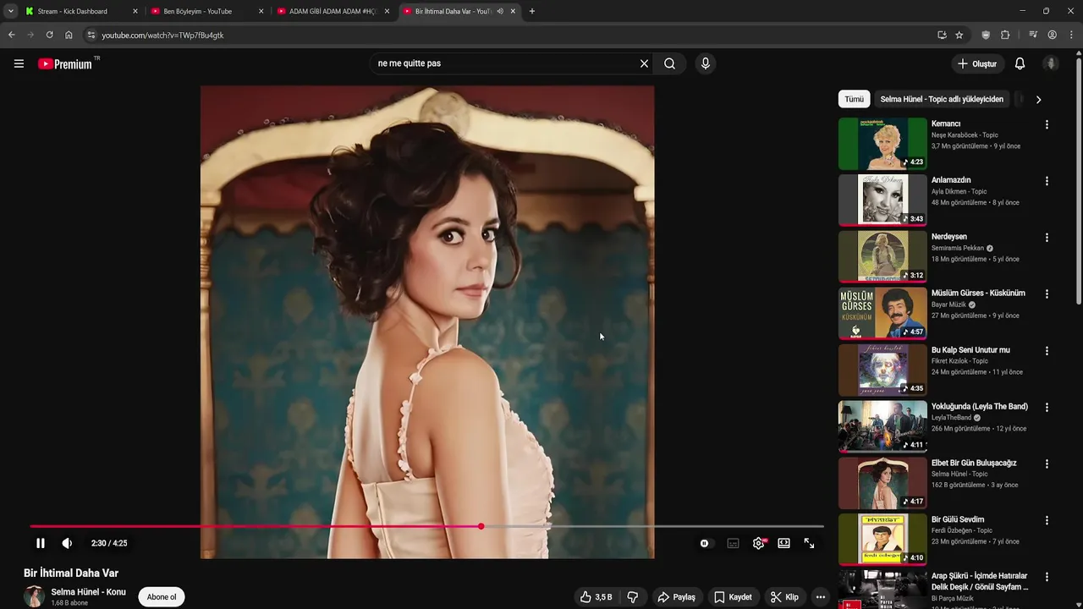The width and height of the screenshot is (1083, 609).
Task: Switch to theater mode
Action: (783, 543)
